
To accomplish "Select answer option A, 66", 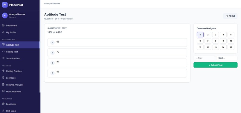I will pyautogui.click(x=117, y=42).
